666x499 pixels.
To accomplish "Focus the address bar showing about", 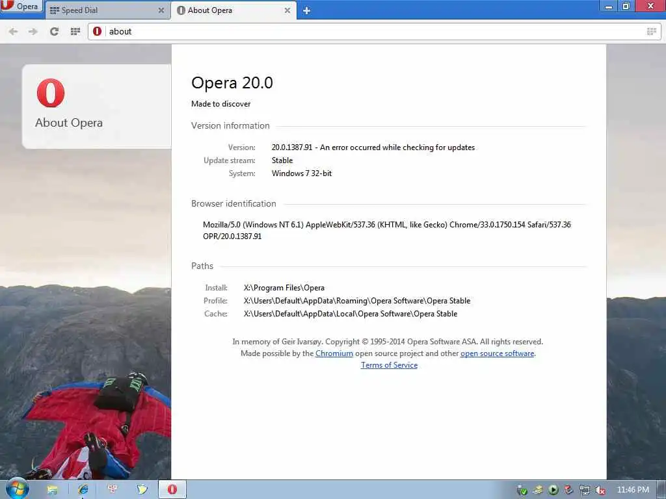I will [374, 31].
